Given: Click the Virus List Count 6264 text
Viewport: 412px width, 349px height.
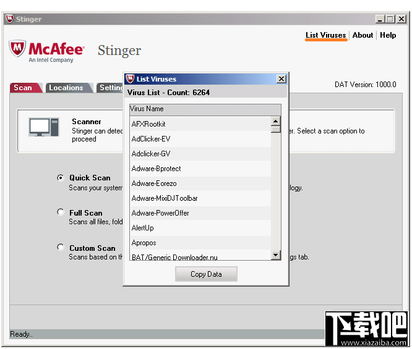Looking at the screenshot, I should click(168, 93).
